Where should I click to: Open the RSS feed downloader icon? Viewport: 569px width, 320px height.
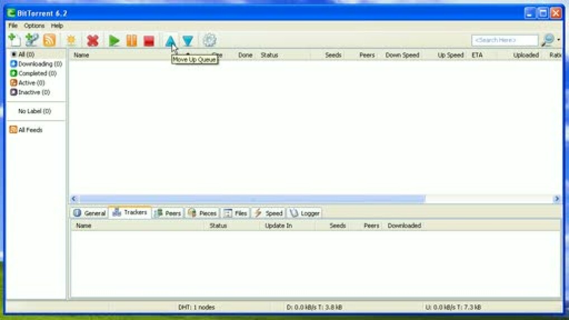[x=49, y=40]
